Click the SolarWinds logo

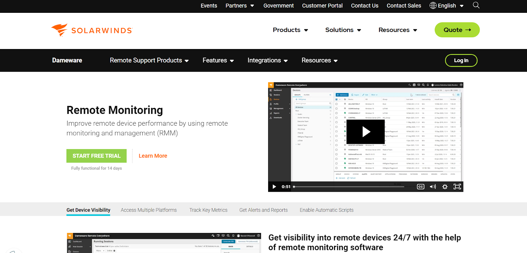tap(92, 30)
